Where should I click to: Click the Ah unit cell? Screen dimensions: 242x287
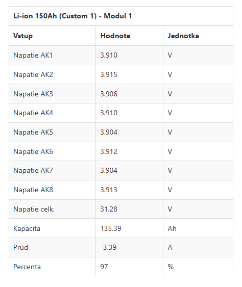click(x=172, y=228)
